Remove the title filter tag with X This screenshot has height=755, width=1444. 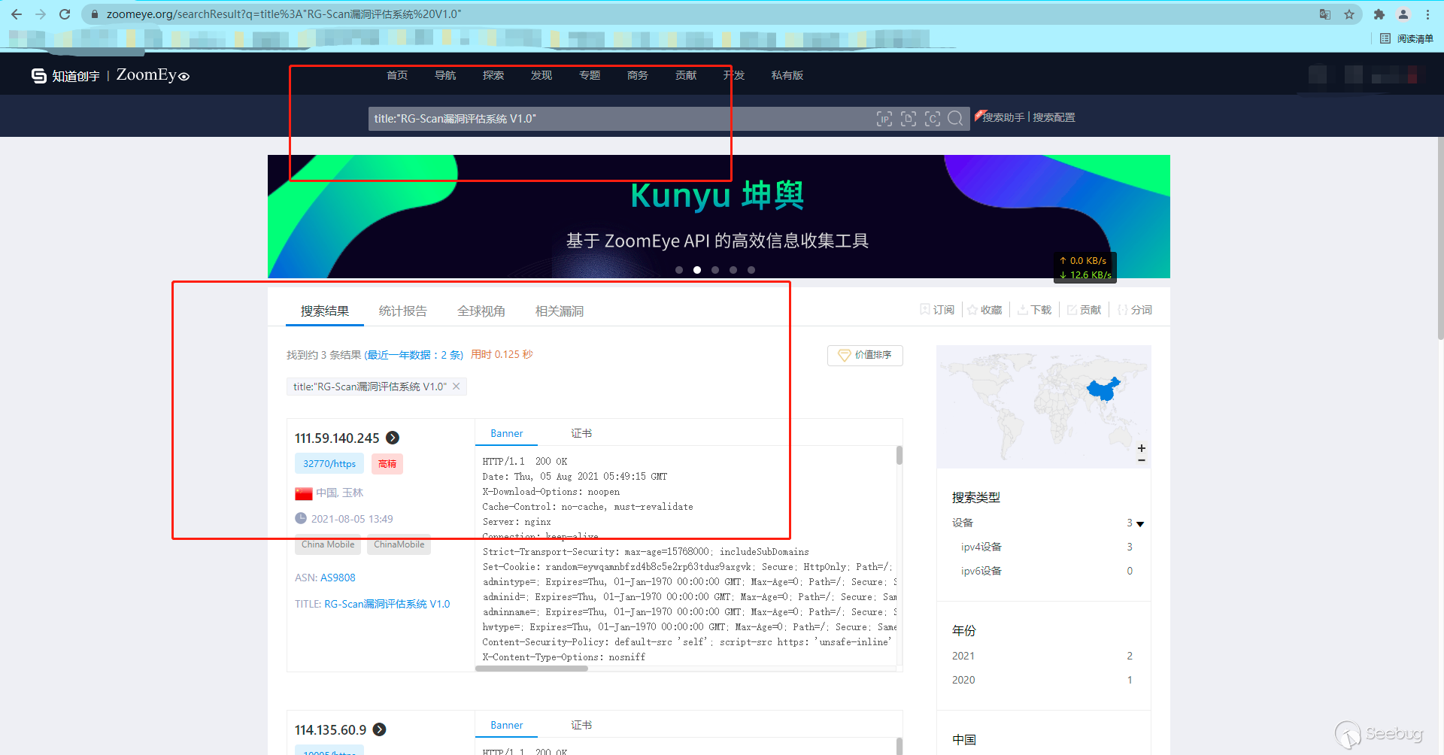pyautogui.click(x=457, y=387)
